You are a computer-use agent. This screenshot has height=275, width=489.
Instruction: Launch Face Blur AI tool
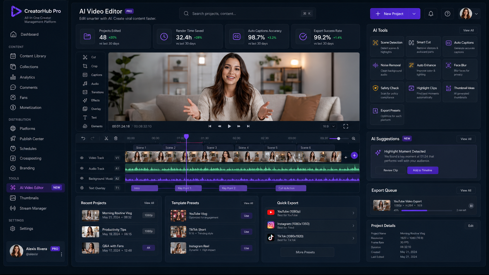pos(460,69)
